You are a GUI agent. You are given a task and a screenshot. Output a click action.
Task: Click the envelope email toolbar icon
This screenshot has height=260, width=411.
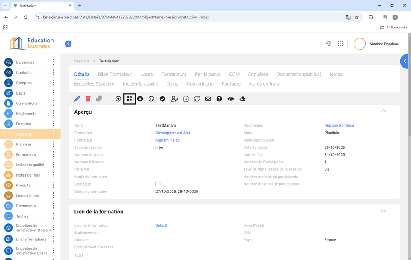pos(208,99)
